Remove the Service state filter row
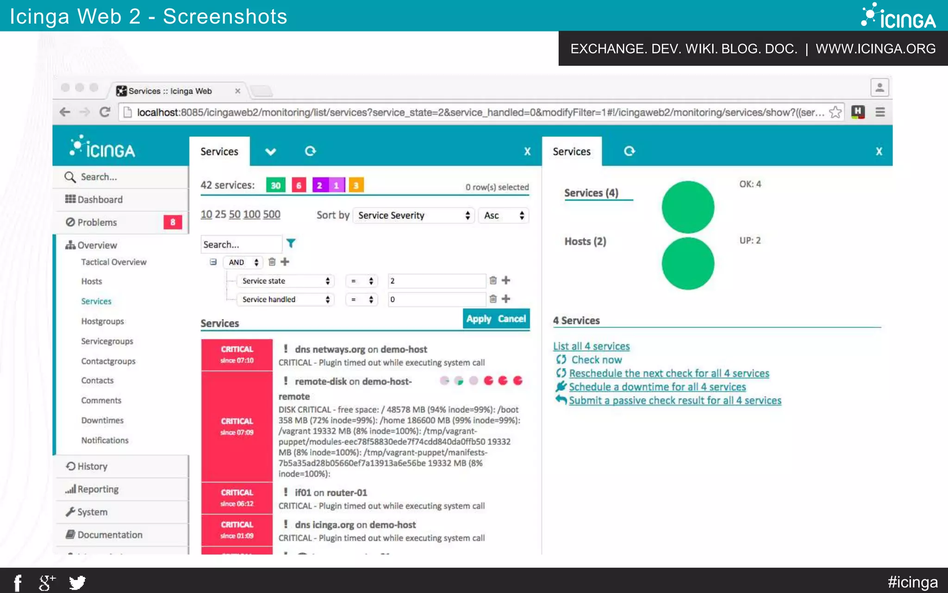 (493, 280)
